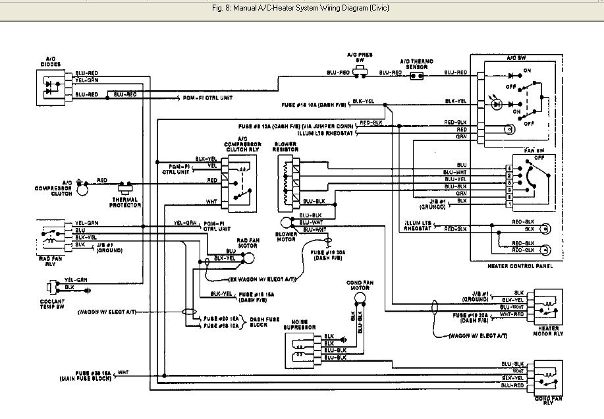Click the condenser fan motor circle
Image resolution: width=604 pixels, height=419 pixels.
[x=360, y=298]
